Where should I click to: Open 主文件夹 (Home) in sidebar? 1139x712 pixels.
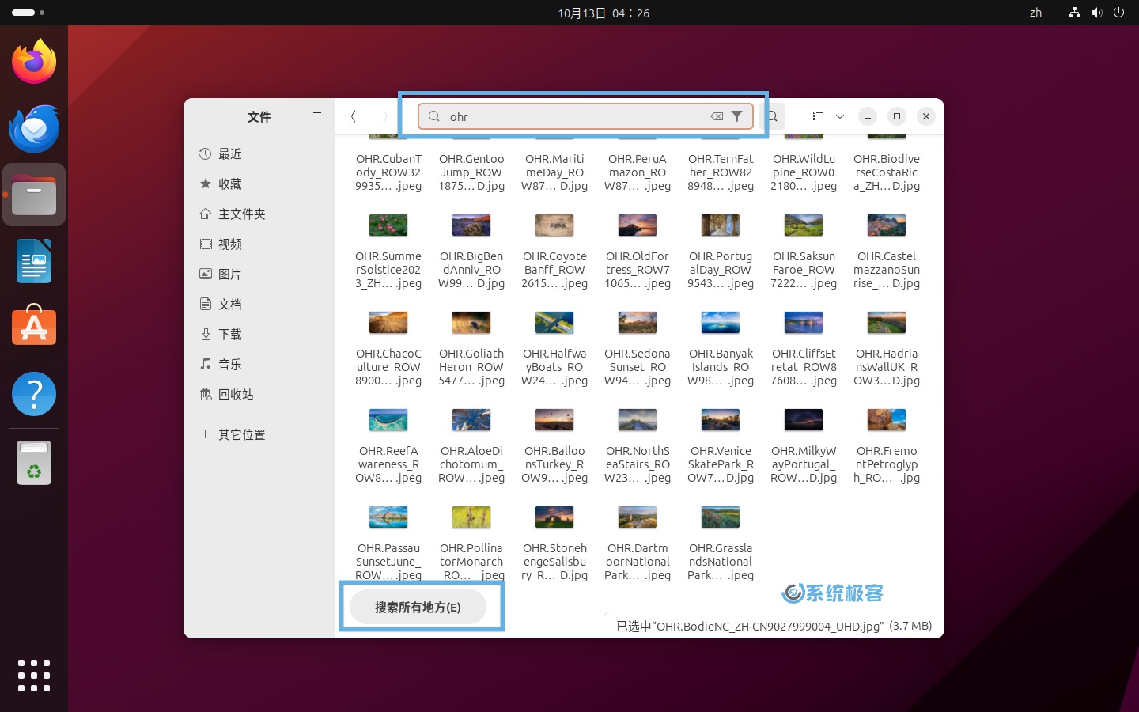coord(259,214)
